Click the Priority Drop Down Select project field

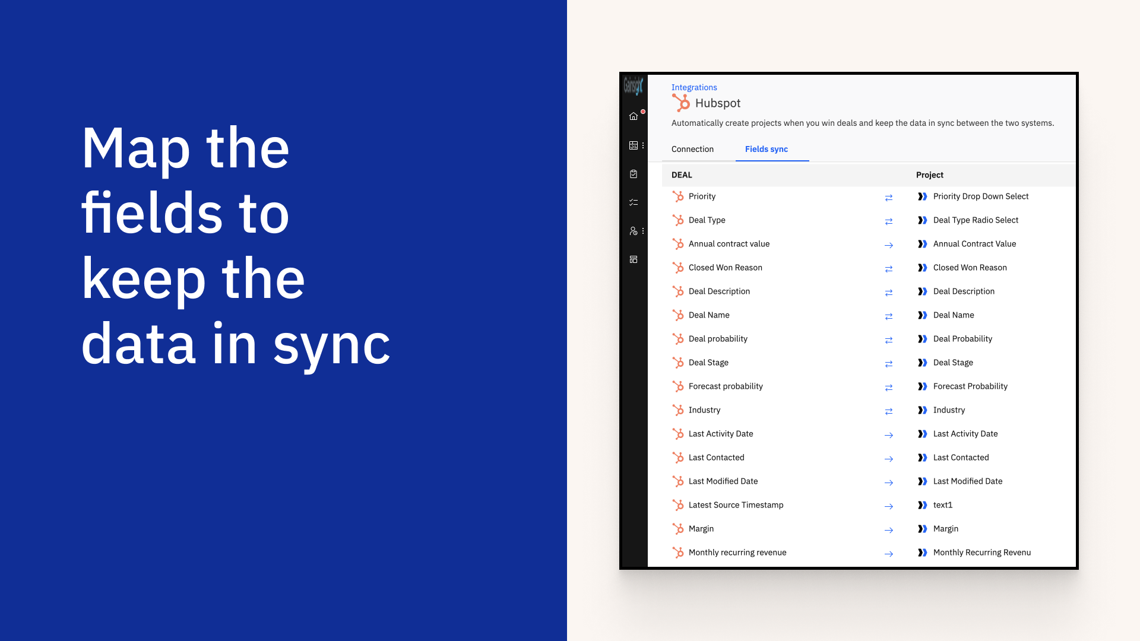[980, 196]
